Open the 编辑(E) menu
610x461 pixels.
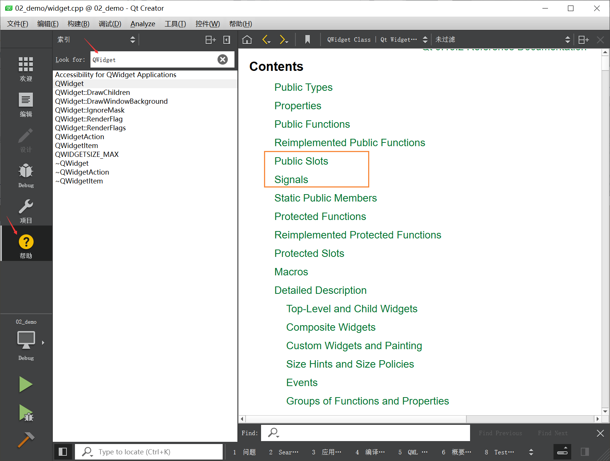click(48, 24)
